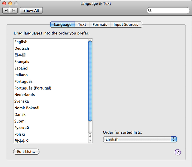Switch to the Text tab
The height and width of the screenshot is (167, 192).
tap(82, 25)
